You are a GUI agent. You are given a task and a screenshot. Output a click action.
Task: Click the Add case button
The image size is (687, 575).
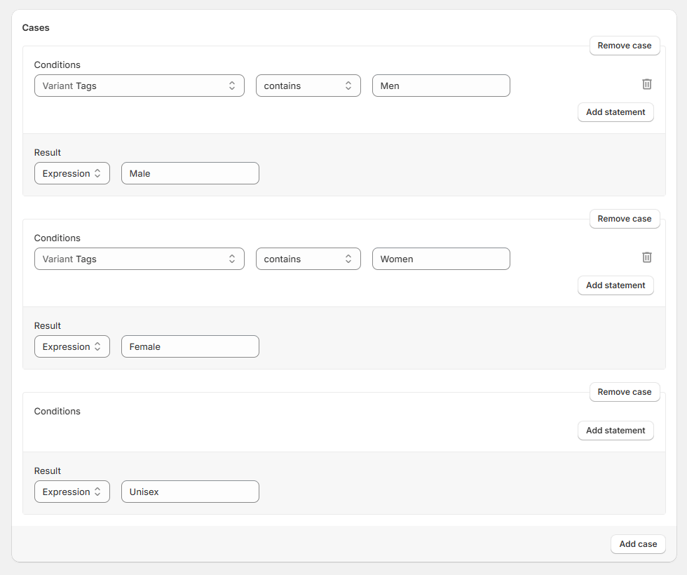pyautogui.click(x=637, y=543)
